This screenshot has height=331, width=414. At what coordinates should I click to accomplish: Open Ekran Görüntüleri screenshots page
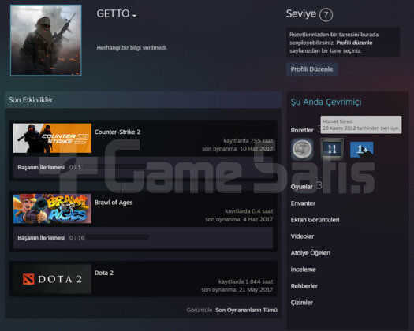(315, 220)
